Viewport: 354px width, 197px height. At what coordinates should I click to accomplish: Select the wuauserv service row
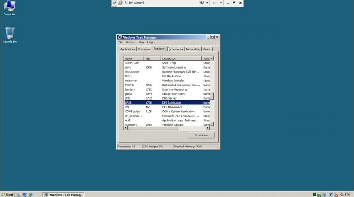pos(167,124)
